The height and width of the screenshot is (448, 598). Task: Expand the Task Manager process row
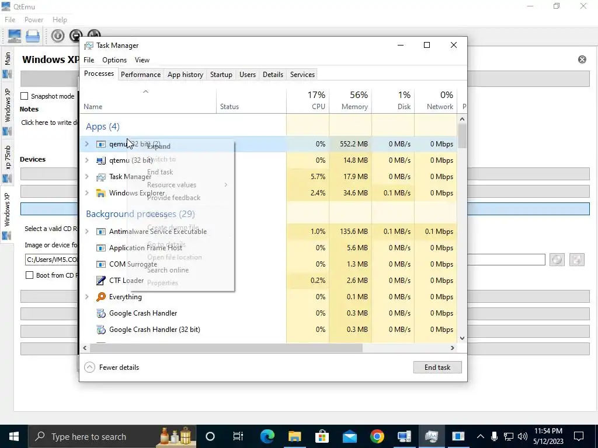(x=86, y=177)
